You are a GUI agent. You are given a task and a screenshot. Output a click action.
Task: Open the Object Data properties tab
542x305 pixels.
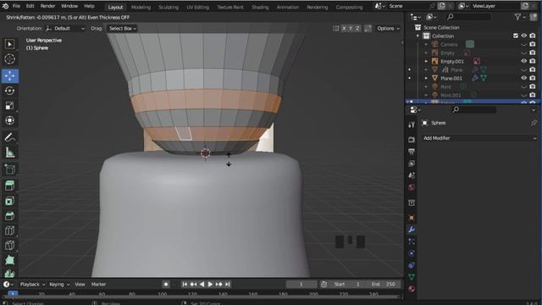pyautogui.click(x=412, y=277)
